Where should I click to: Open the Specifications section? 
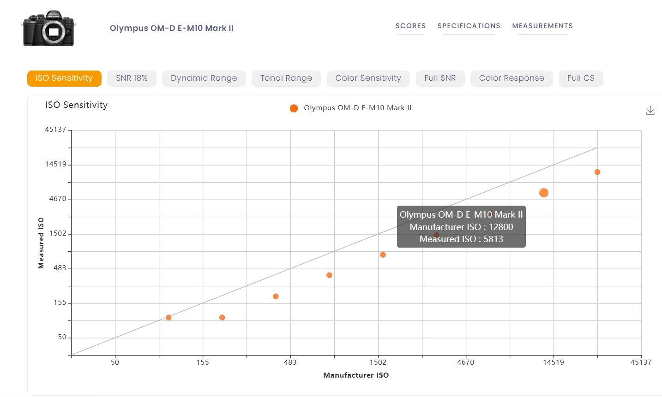(469, 26)
